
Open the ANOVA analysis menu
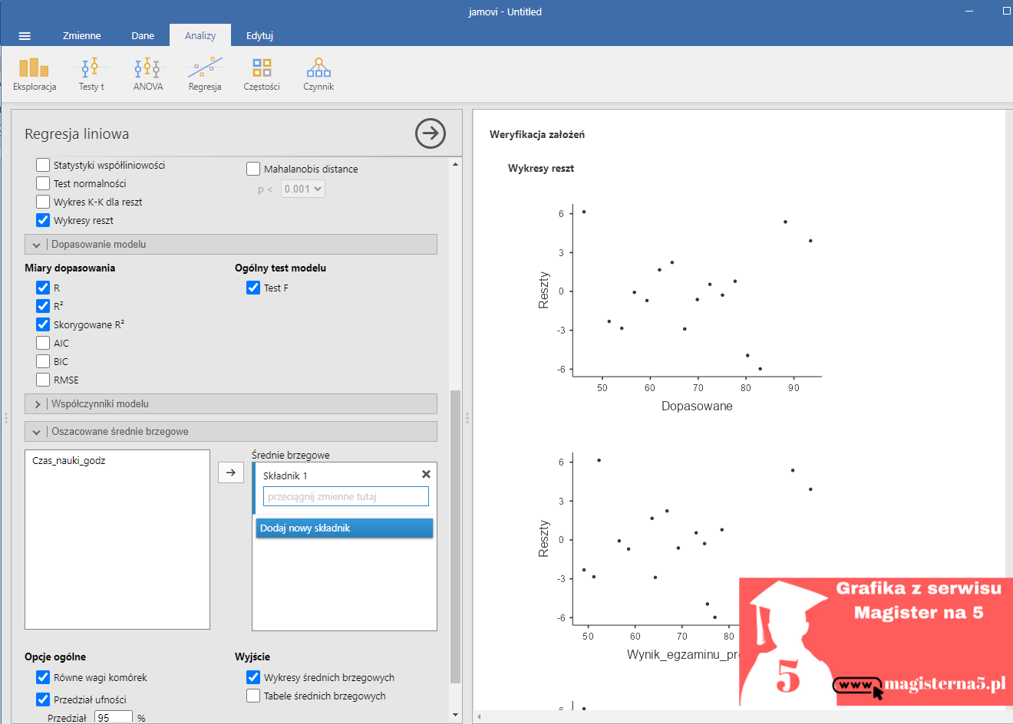(148, 74)
